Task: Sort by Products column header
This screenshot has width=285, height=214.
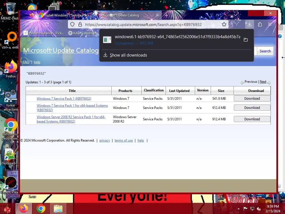Action: pos(126,91)
